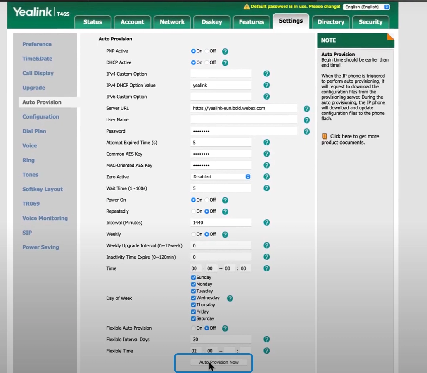The height and width of the screenshot is (373, 427).
Task: View help for Flexible Interval Days
Action: [267, 339]
